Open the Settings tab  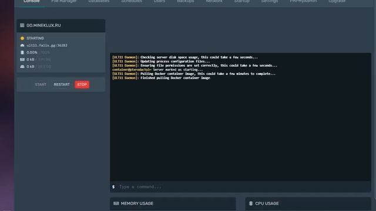point(270,1)
